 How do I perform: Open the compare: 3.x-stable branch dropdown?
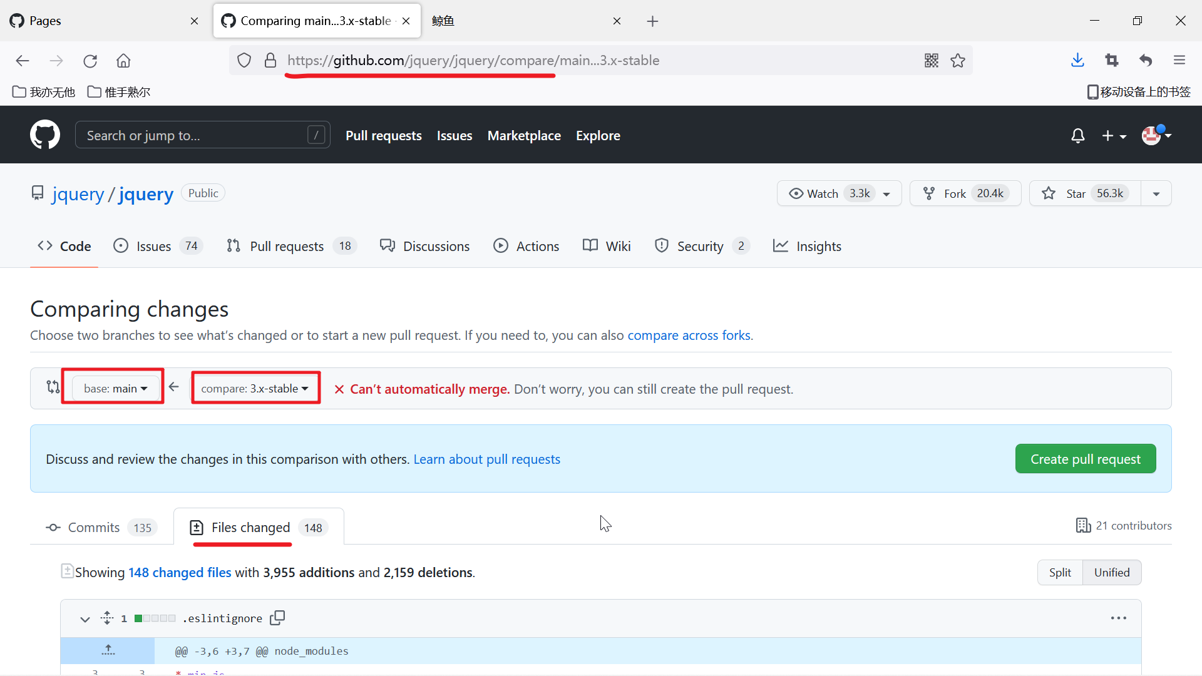click(x=255, y=389)
